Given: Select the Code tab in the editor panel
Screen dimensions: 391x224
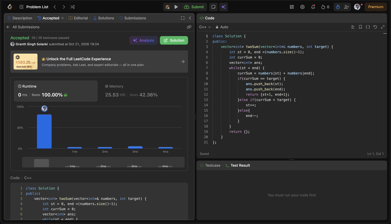Looking at the screenshot, I should [207, 18].
